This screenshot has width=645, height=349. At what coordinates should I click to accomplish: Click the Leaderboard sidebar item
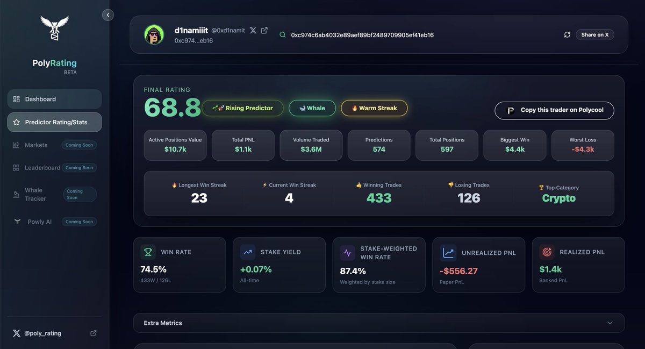click(54, 168)
